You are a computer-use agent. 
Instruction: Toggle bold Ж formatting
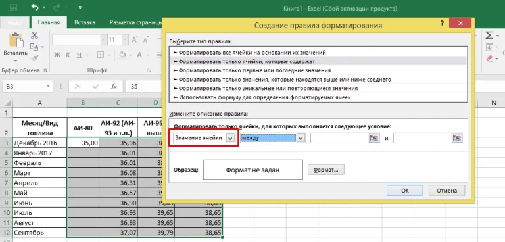point(57,55)
